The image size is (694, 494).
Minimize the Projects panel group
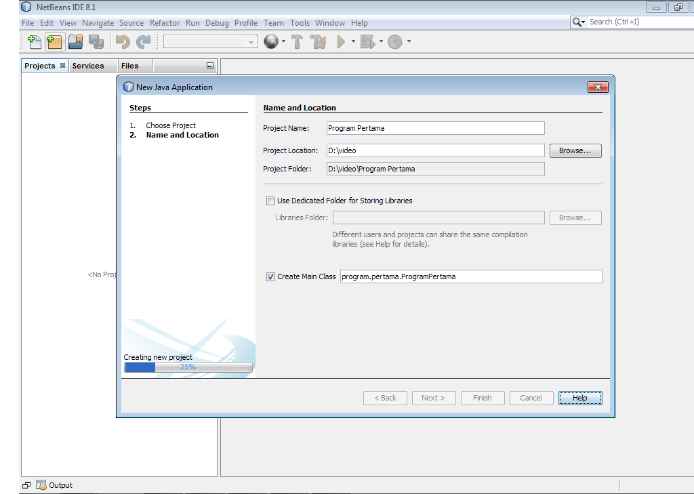210,66
